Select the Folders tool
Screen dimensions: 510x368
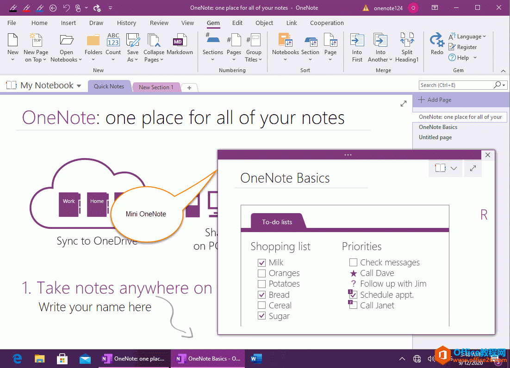(x=93, y=45)
